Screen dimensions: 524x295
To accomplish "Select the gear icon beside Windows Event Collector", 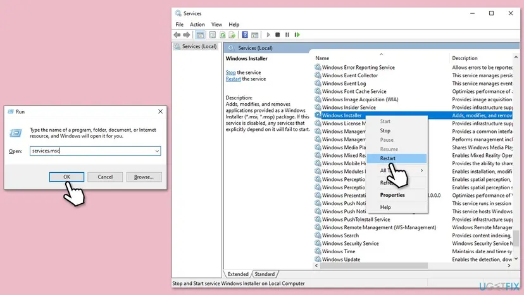I will 318,75.
